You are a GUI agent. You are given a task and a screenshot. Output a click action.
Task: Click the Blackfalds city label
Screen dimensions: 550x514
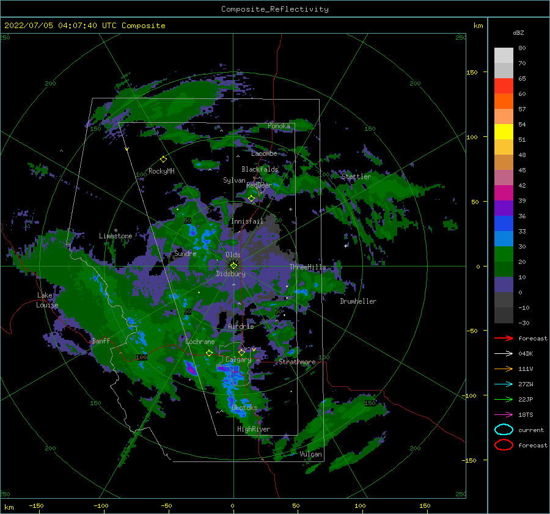pyautogui.click(x=260, y=169)
